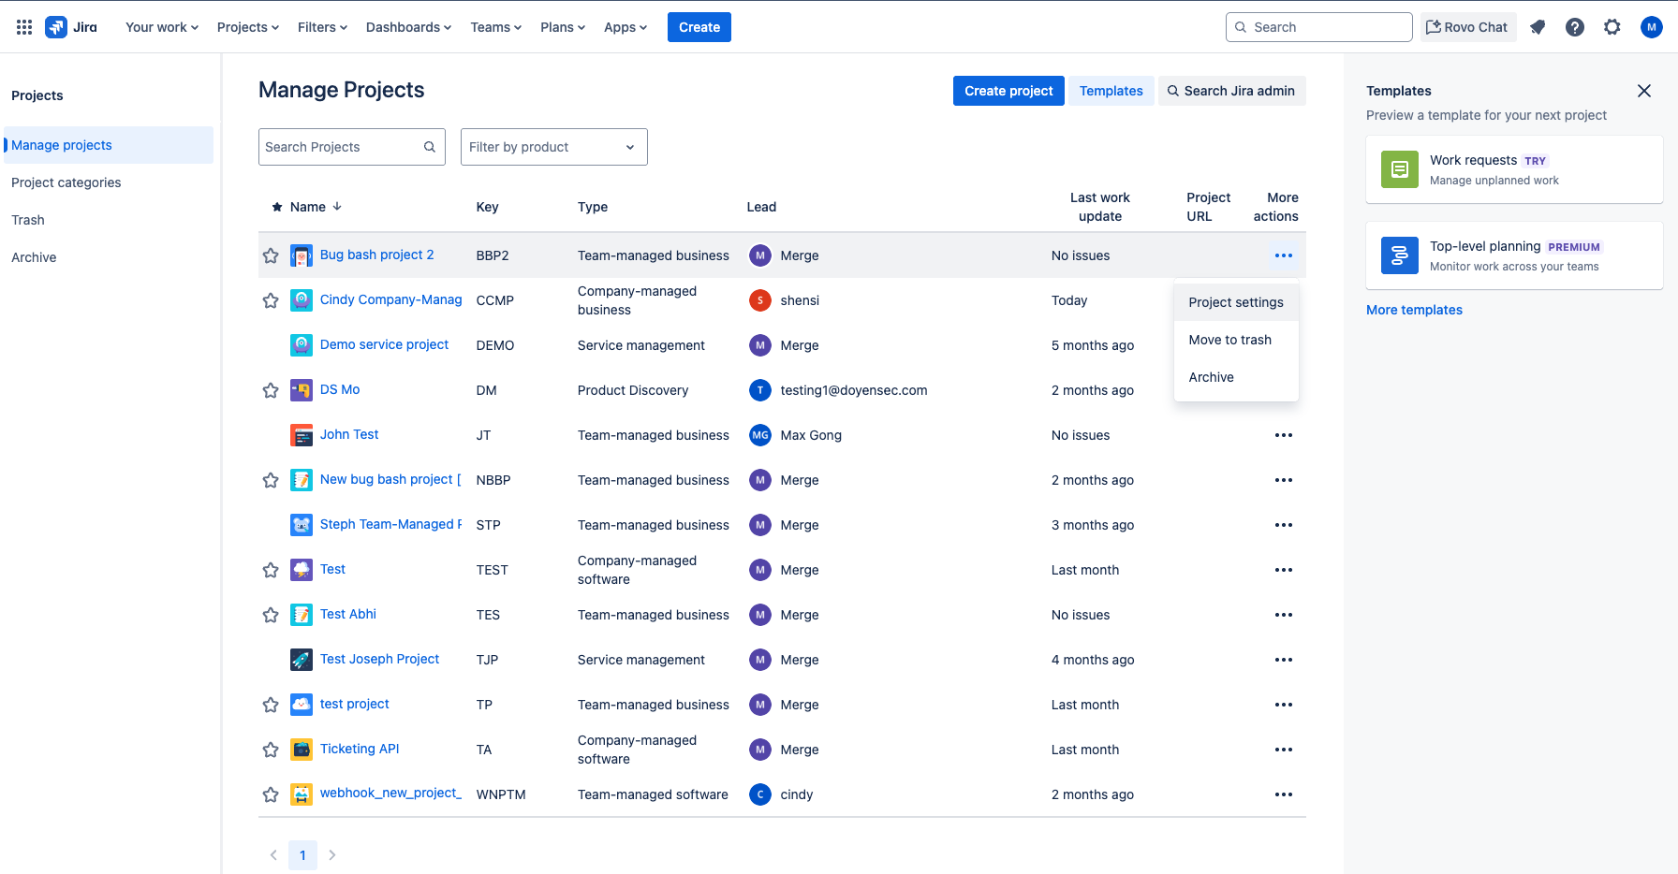Open the Help question mark icon
The width and height of the screenshot is (1678, 874).
point(1575,26)
